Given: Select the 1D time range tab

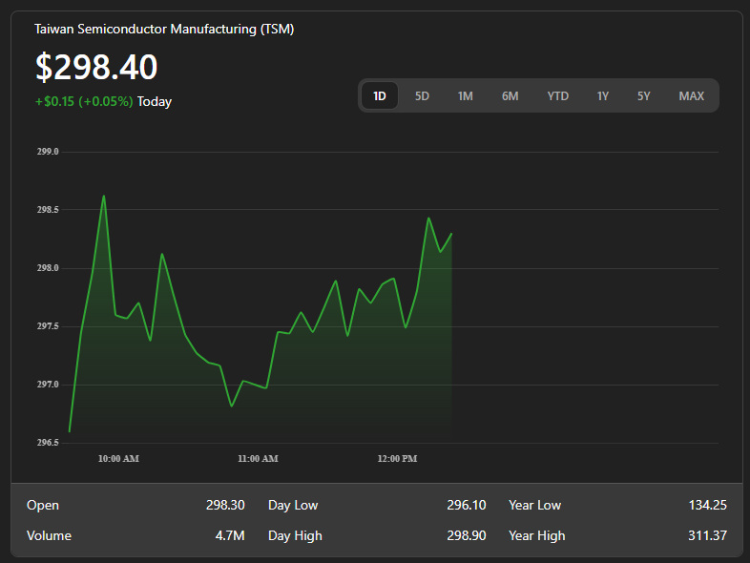Looking at the screenshot, I should 380,96.
